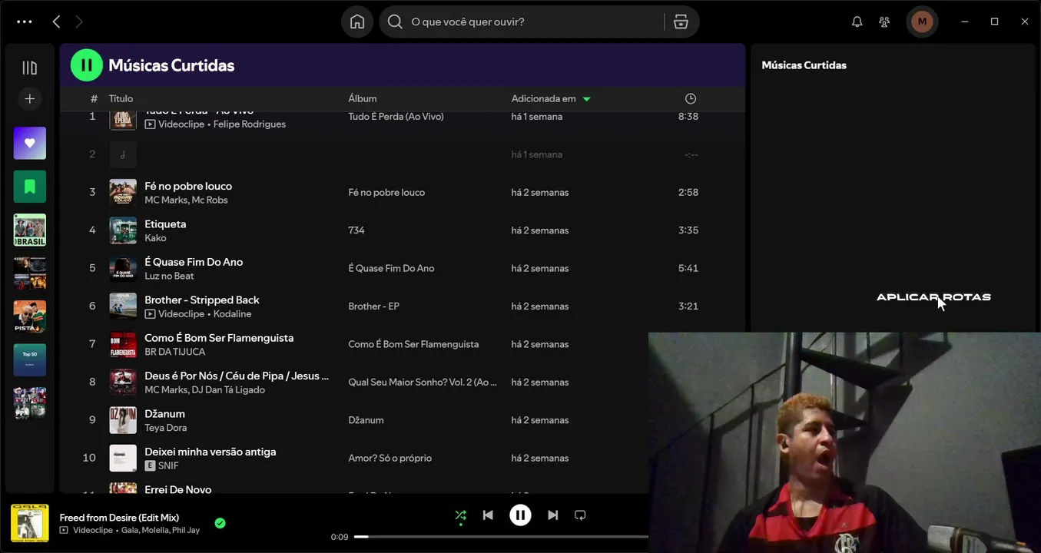Open the three-dots app menu
This screenshot has width=1041, height=553.
pyautogui.click(x=25, y=22)
